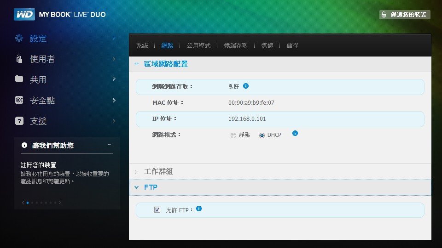Click the 安全點 safe icon
Viewport: 442px width, 248px height.
(19, 100)
